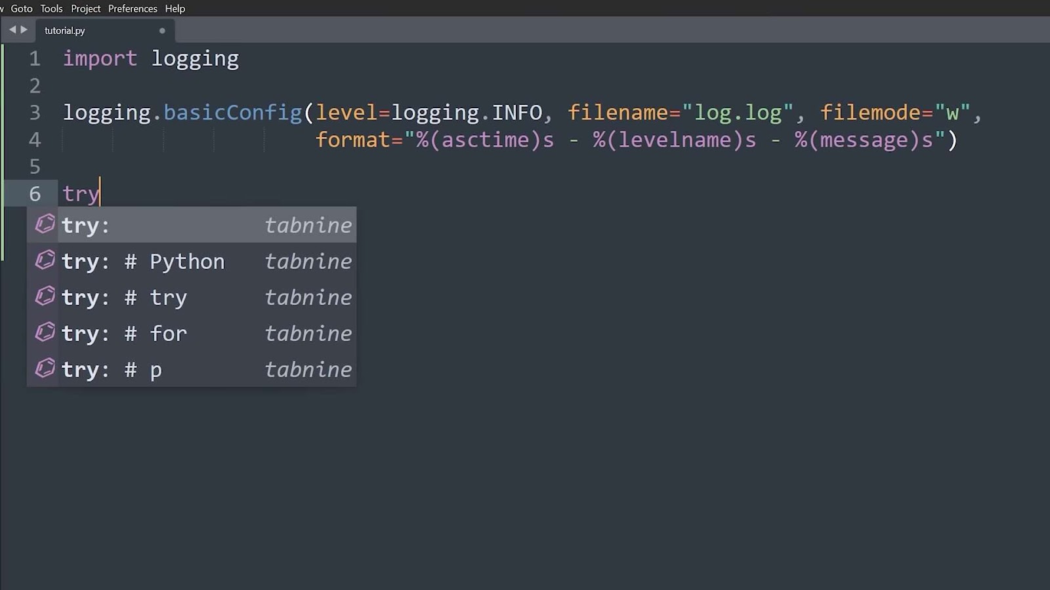Viewport: 1050px width, 590px height.
Task: Open the Goto menu
Action: pyautogui.click(x=21, y=9)
